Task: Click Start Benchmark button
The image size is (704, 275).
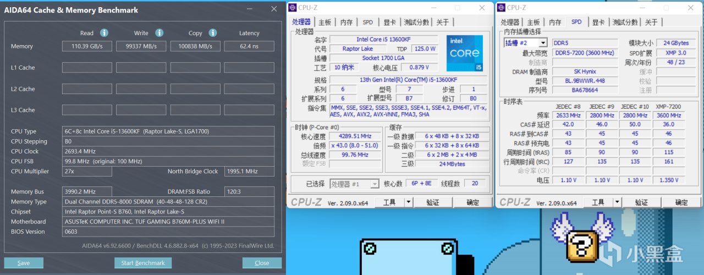Action: click(143, 263)
